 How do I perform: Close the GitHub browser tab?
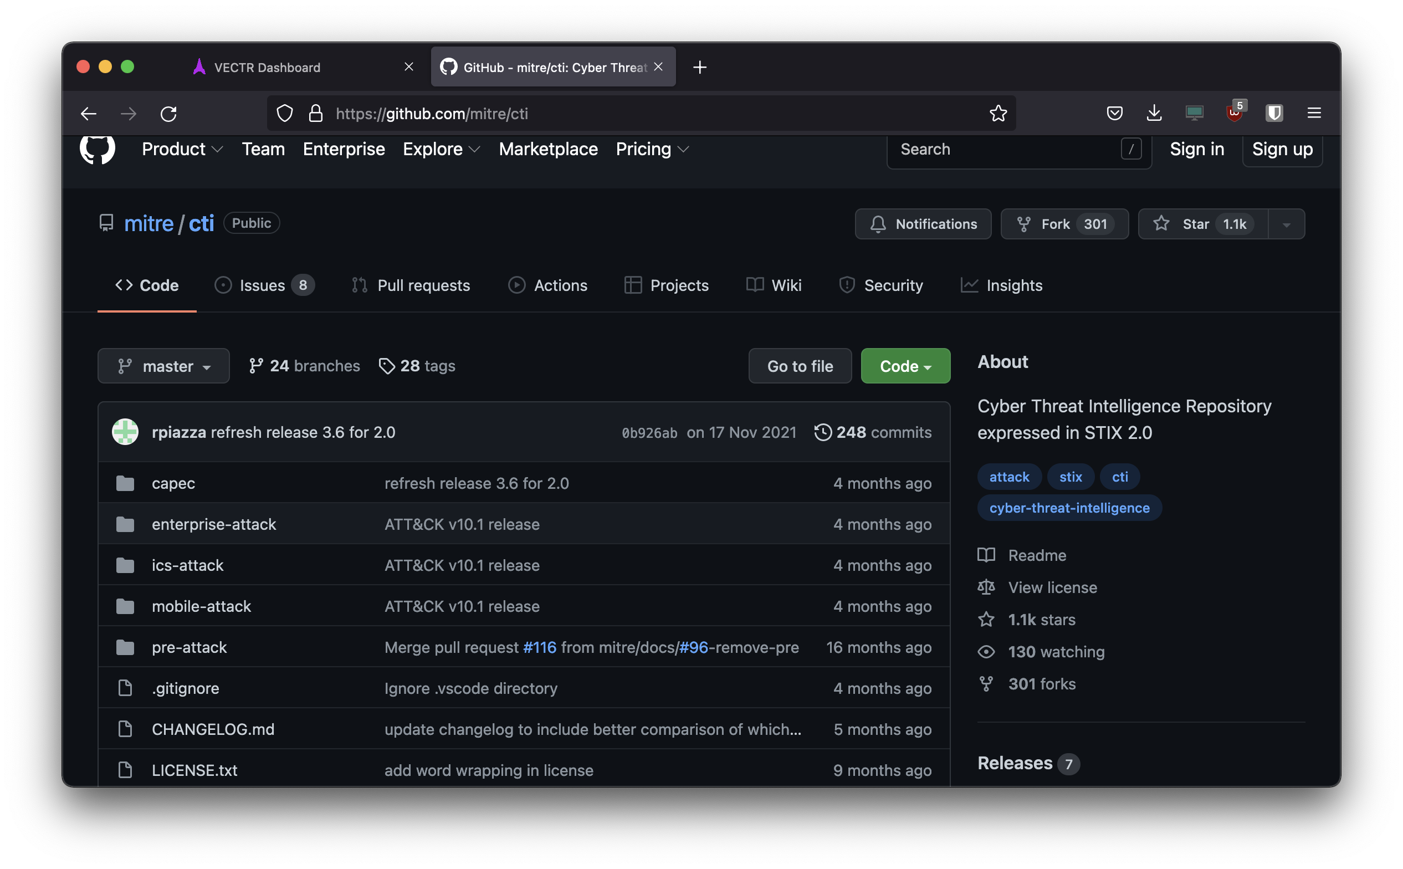click(x=658, y=67)
